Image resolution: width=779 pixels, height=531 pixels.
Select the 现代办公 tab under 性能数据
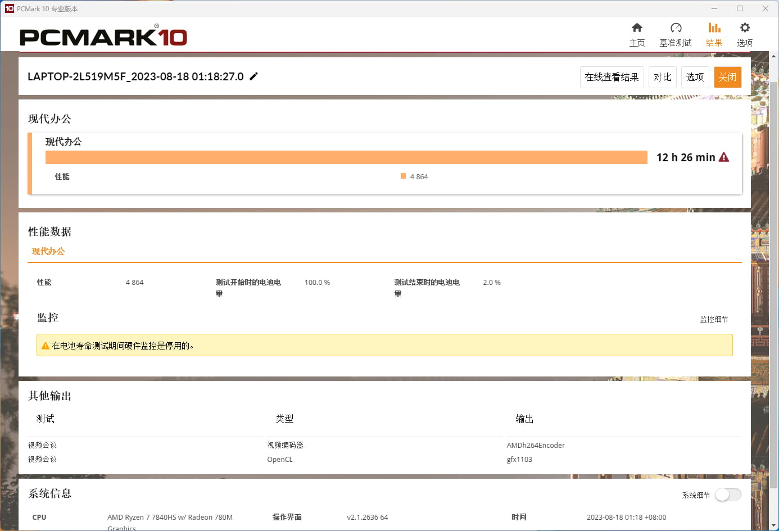tap(48, 251)
